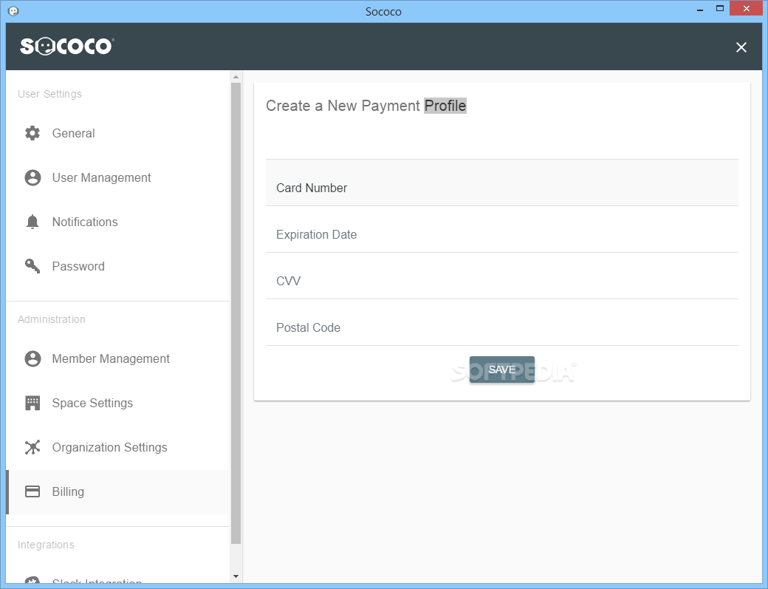Open Space Settings
This screenshot has height=589, width=768.
(117, 403)
